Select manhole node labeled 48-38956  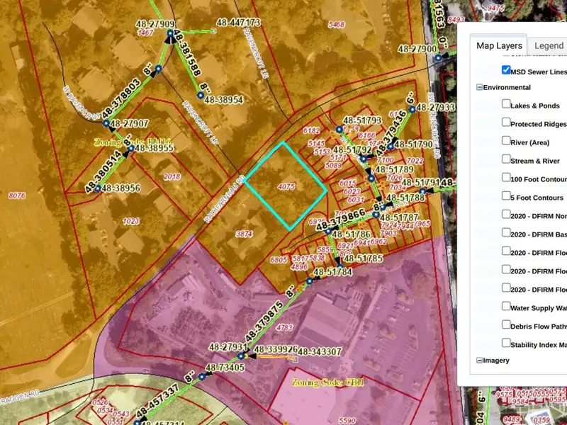(96, 188)
